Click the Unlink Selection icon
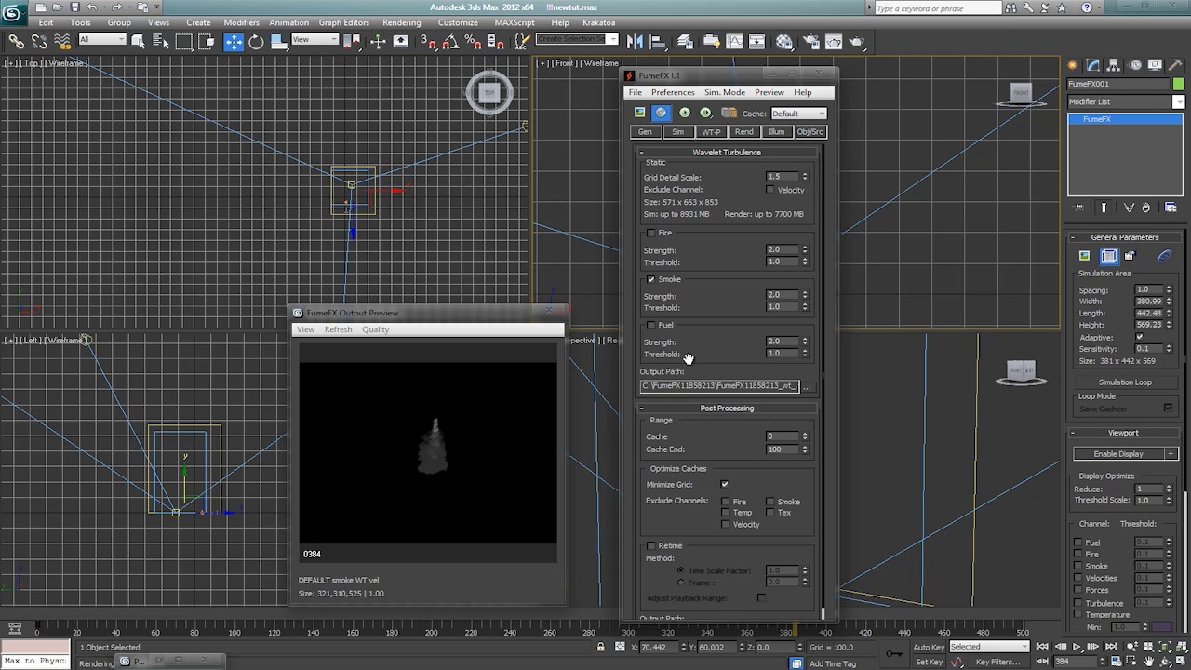The image size is (1191, 670). [39, 41]
